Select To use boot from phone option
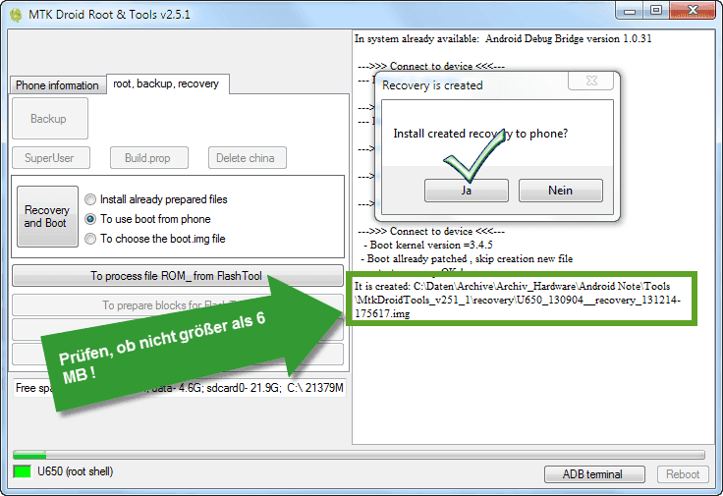 coord(148,219)
